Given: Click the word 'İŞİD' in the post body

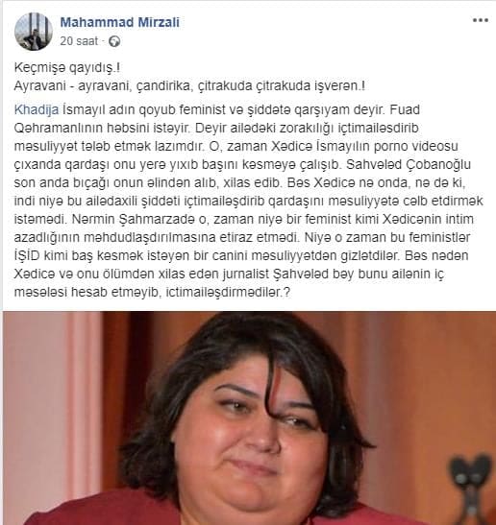Looking at the screenshot, I should coord(27,255).
